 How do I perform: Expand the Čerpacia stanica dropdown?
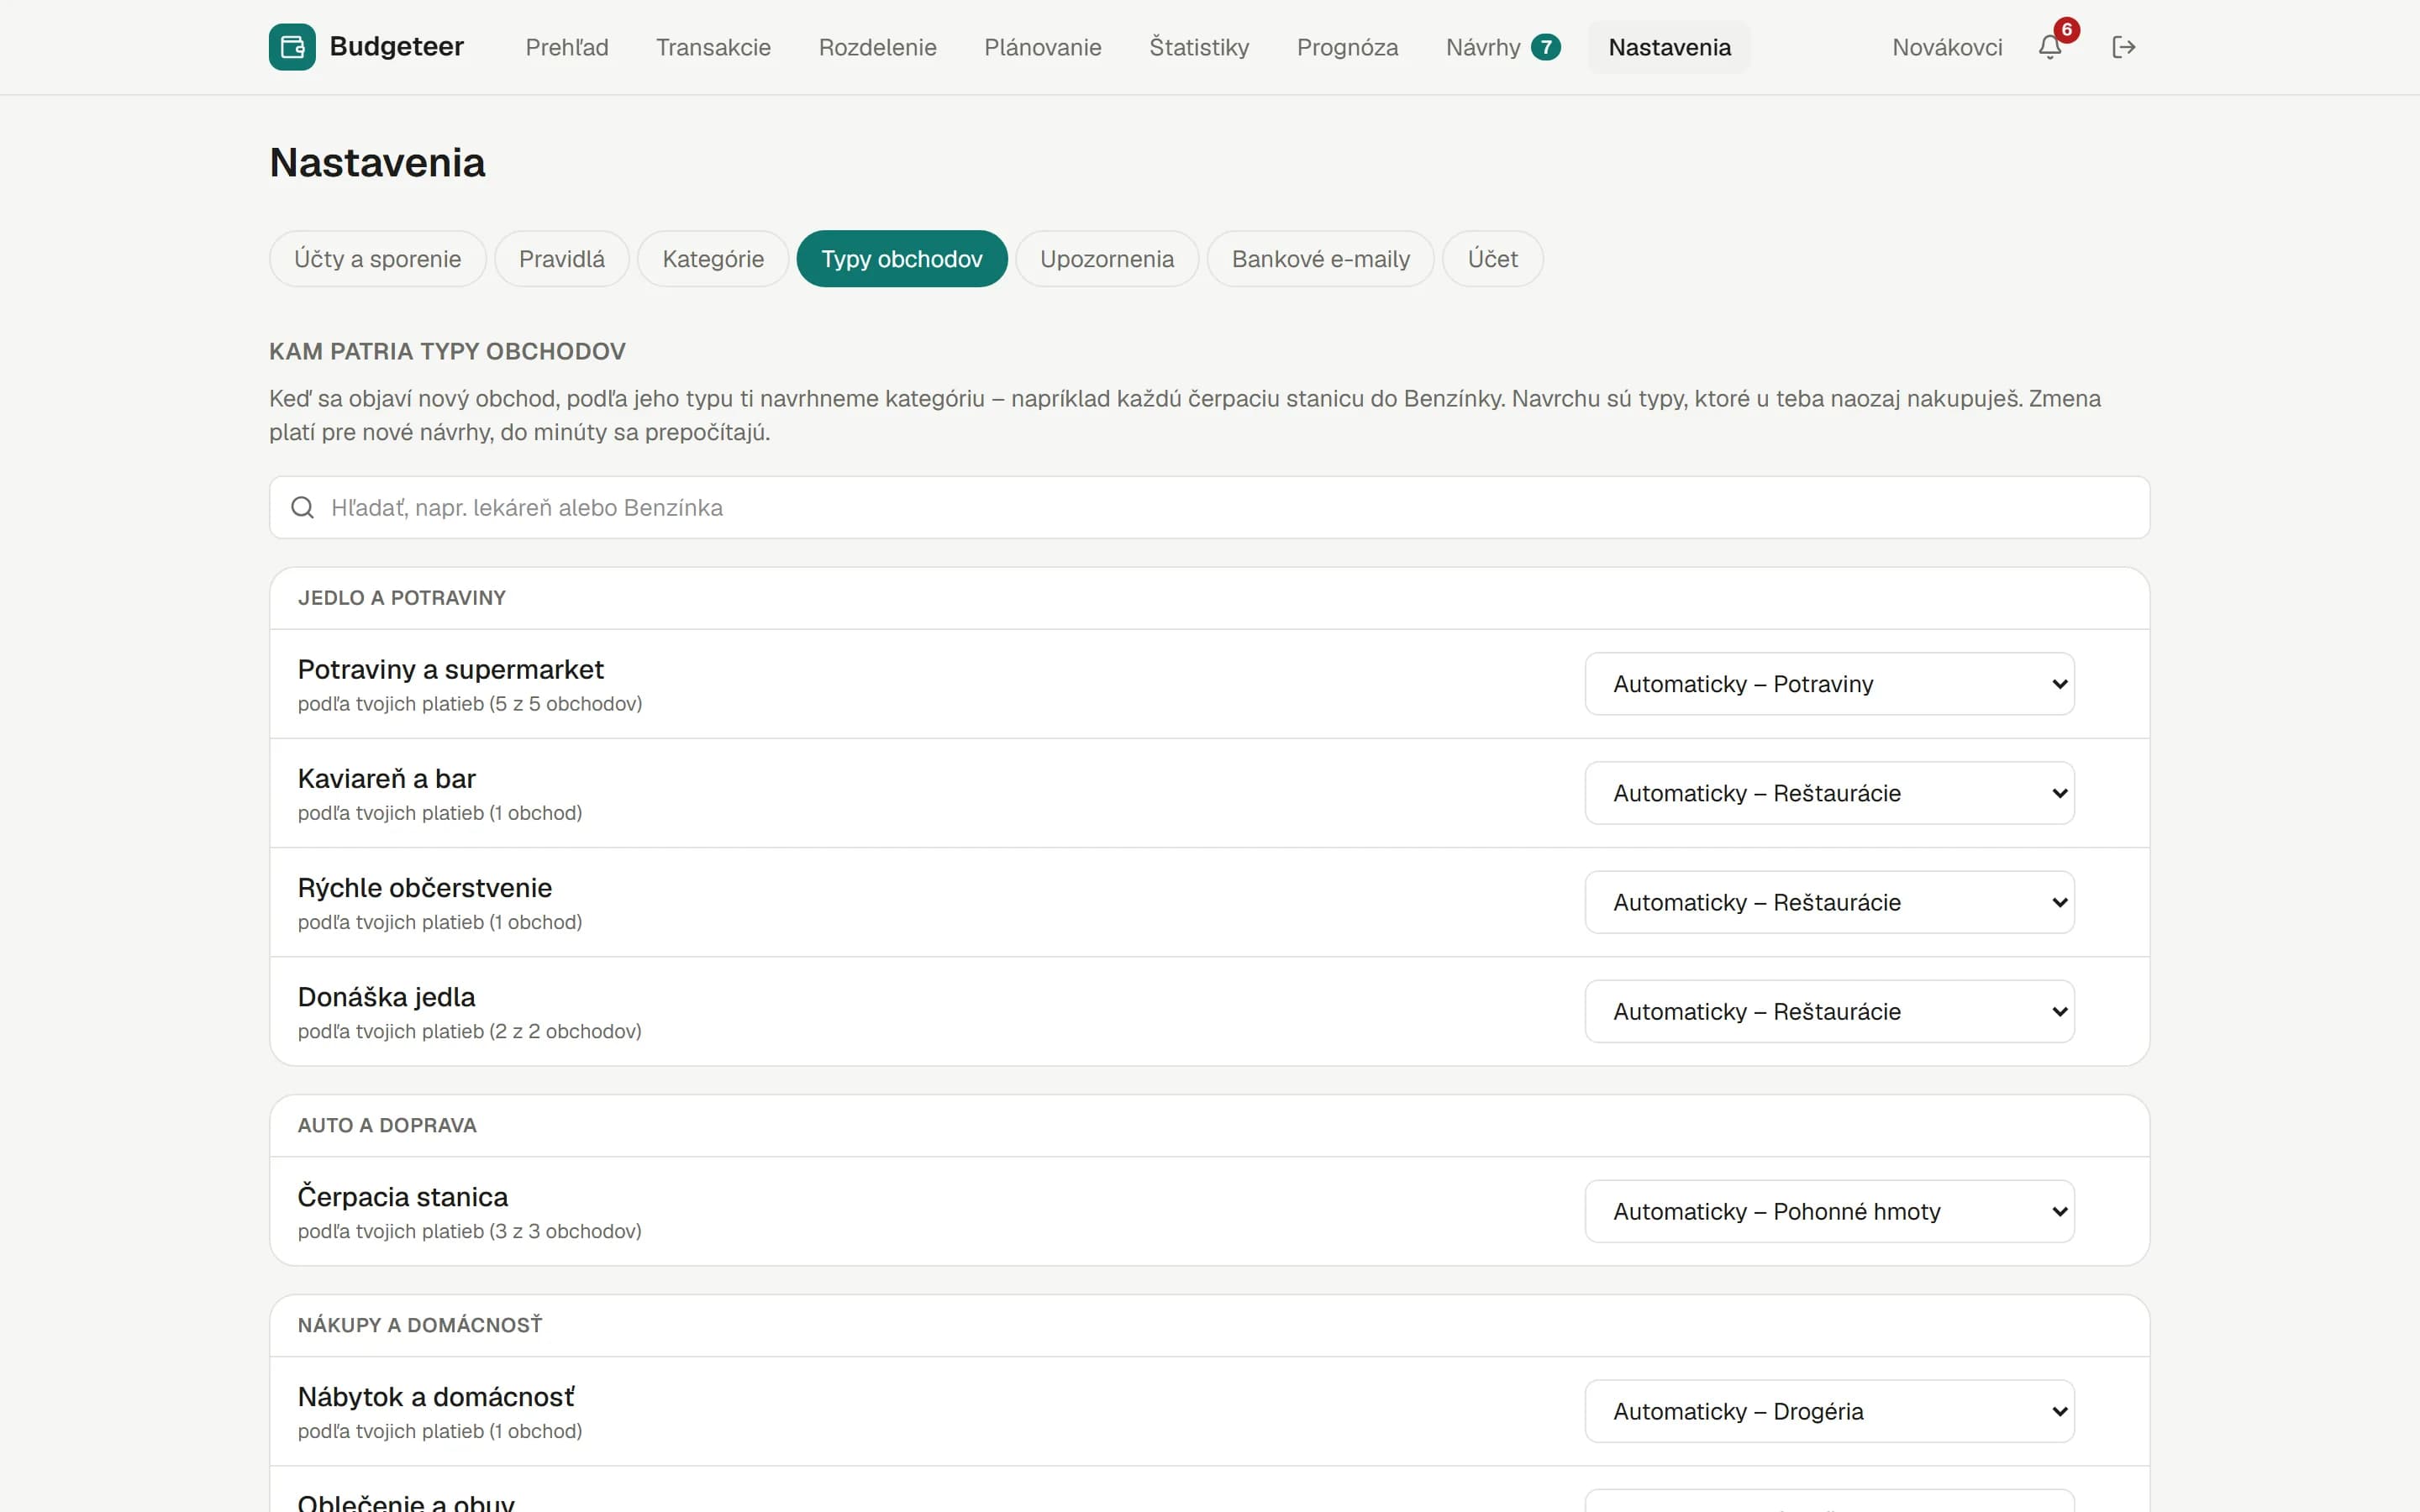coord(1829,1211)
